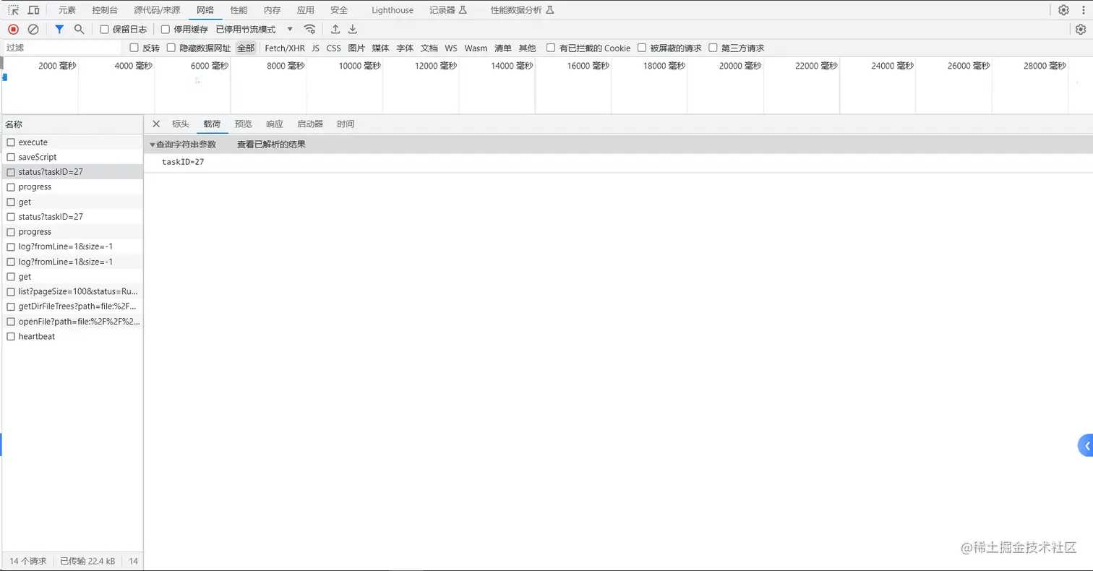Open network search magnifier icon

(80, 29)
